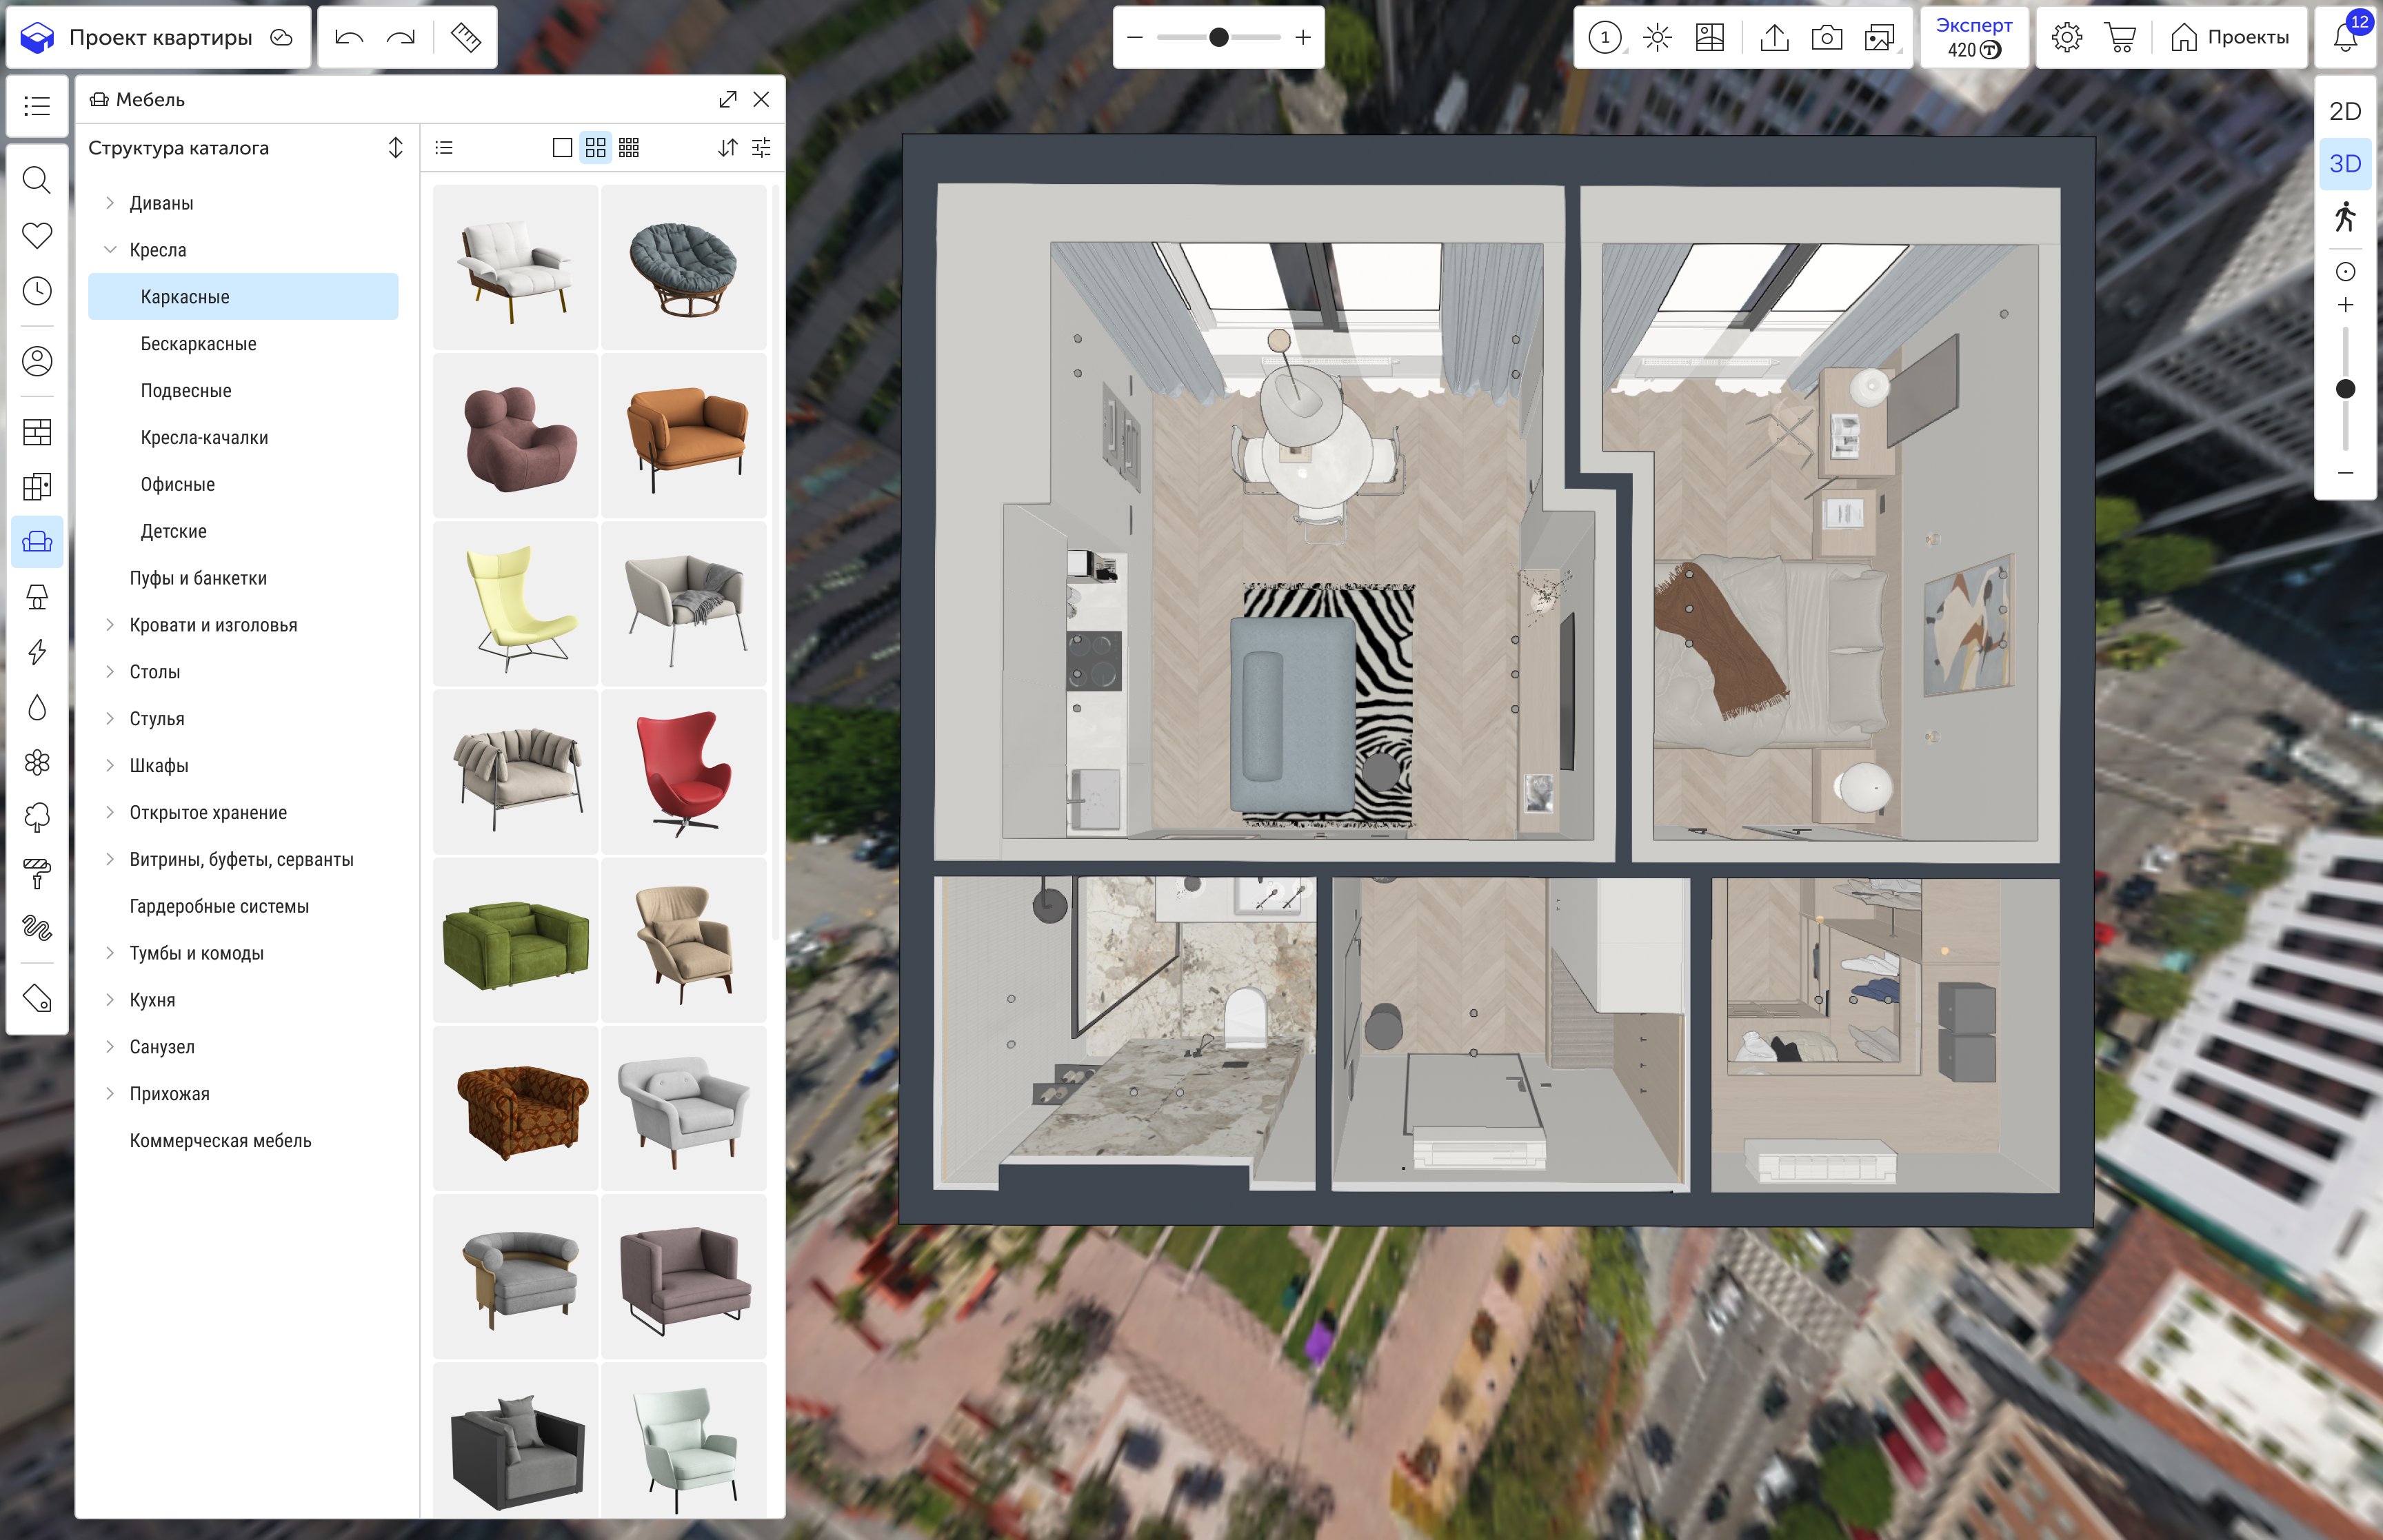
Task: Open walk-through mode icon
Action: [x=2345, y=216]
